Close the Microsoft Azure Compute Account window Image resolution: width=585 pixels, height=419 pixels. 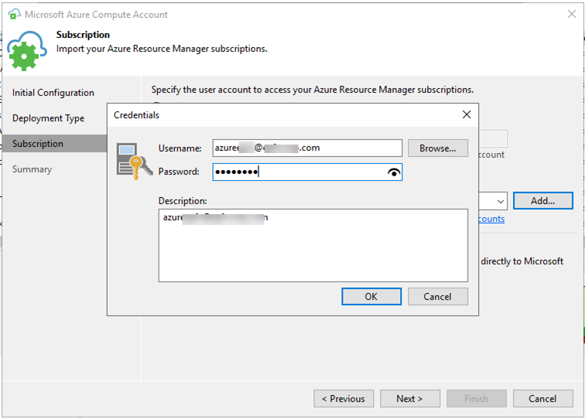(571, 14)
